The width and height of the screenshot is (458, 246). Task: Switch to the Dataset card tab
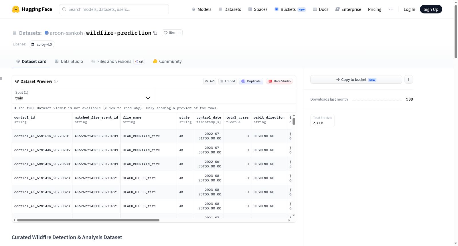click(x=31, y=61)
